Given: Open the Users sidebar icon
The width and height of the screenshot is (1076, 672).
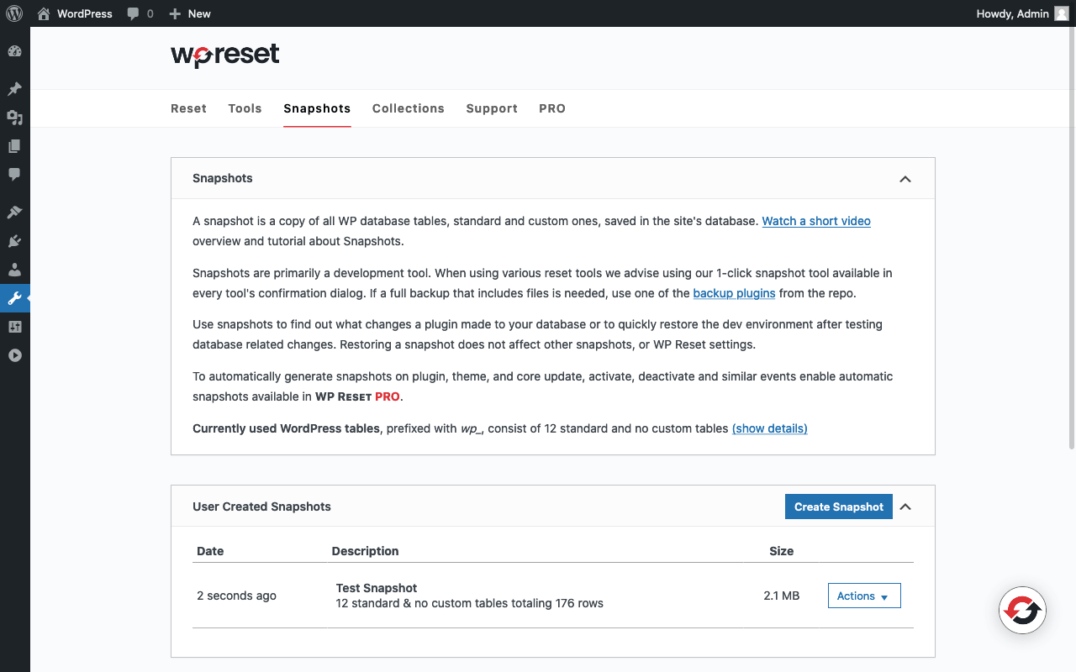Looking at the screenshot, I should click(14, 270).
